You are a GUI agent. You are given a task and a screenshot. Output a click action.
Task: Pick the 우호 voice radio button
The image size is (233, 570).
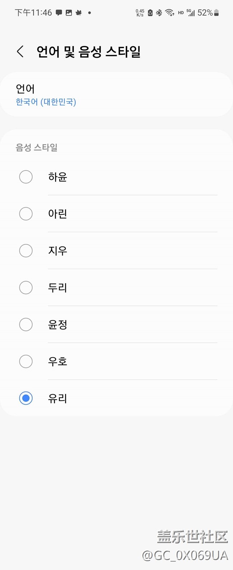(x=26, y=362)
